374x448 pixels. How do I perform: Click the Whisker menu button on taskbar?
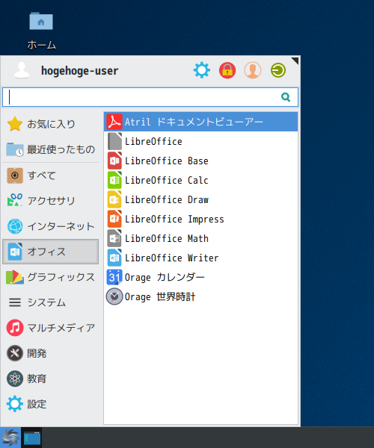click(10, 438)
